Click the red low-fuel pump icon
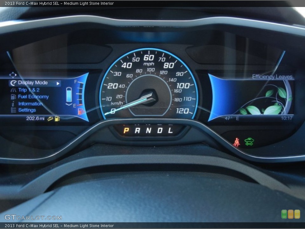This screenshot has width=305, height=229. pyautogui.click(x=81, y=111)
